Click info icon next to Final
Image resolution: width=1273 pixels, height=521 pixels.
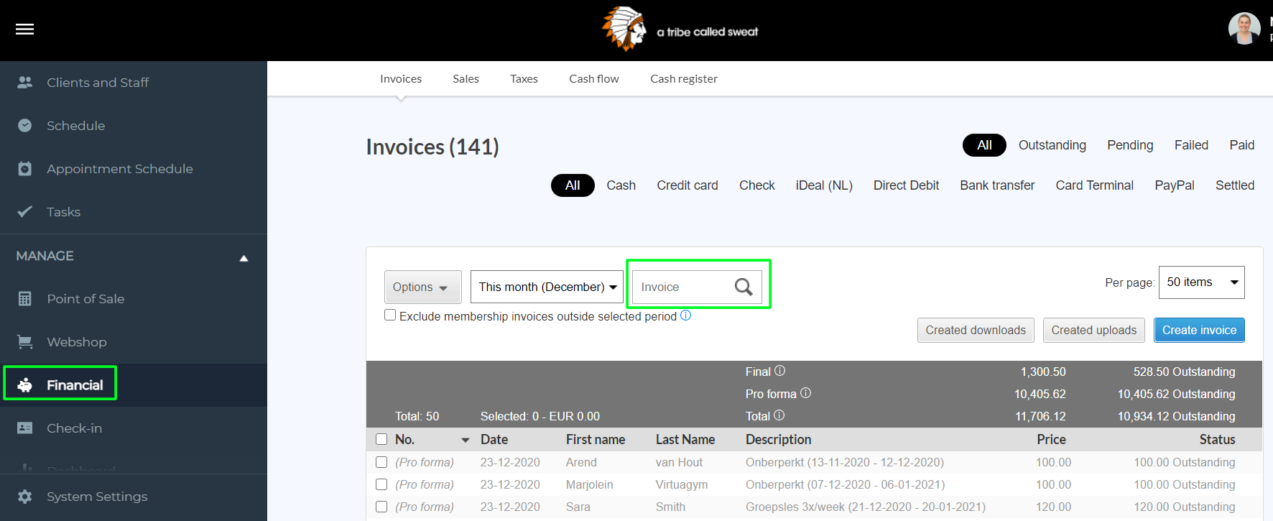780,371
